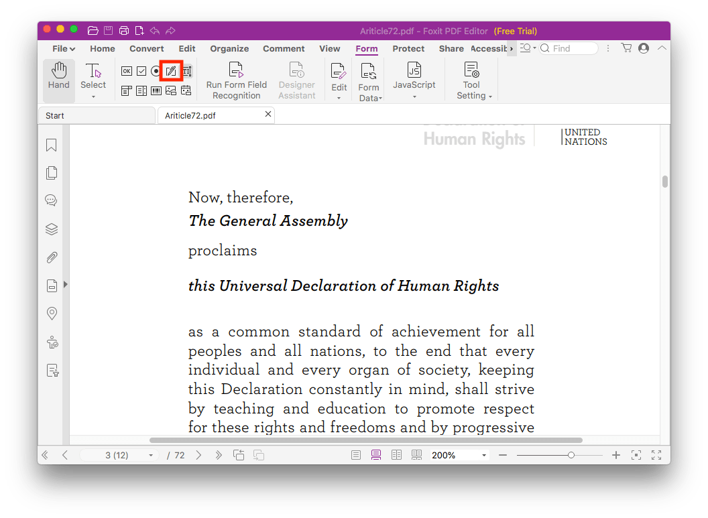Screen dimensions: 708x518
Task: Open the Attachments panel
Action: coord(52,257)
